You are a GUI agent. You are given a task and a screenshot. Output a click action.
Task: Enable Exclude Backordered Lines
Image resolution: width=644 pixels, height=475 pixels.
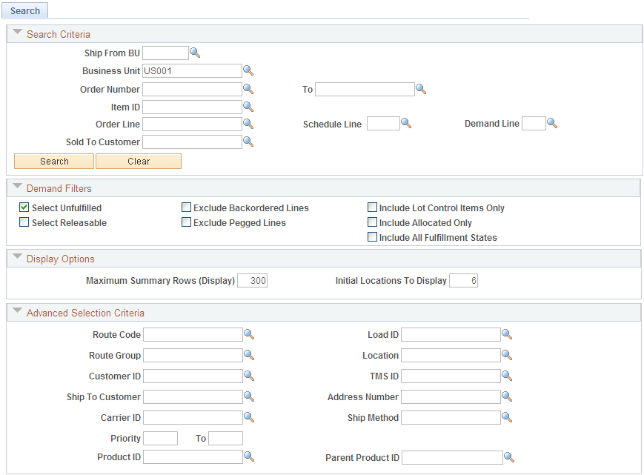pyautogui.click(x=186, y=207)
